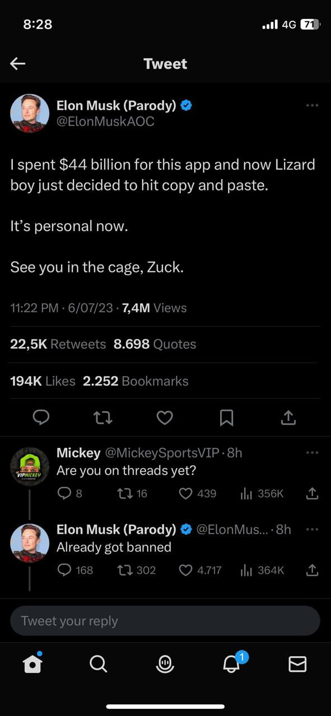Show view analytics for Mickey's reply
Screen dimensions: 331x716
point(253,493)
